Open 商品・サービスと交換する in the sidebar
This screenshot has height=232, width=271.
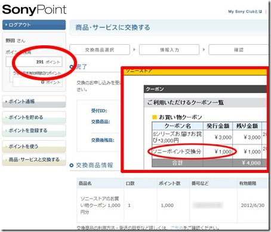pyautogui.click(x=34, y=160)
